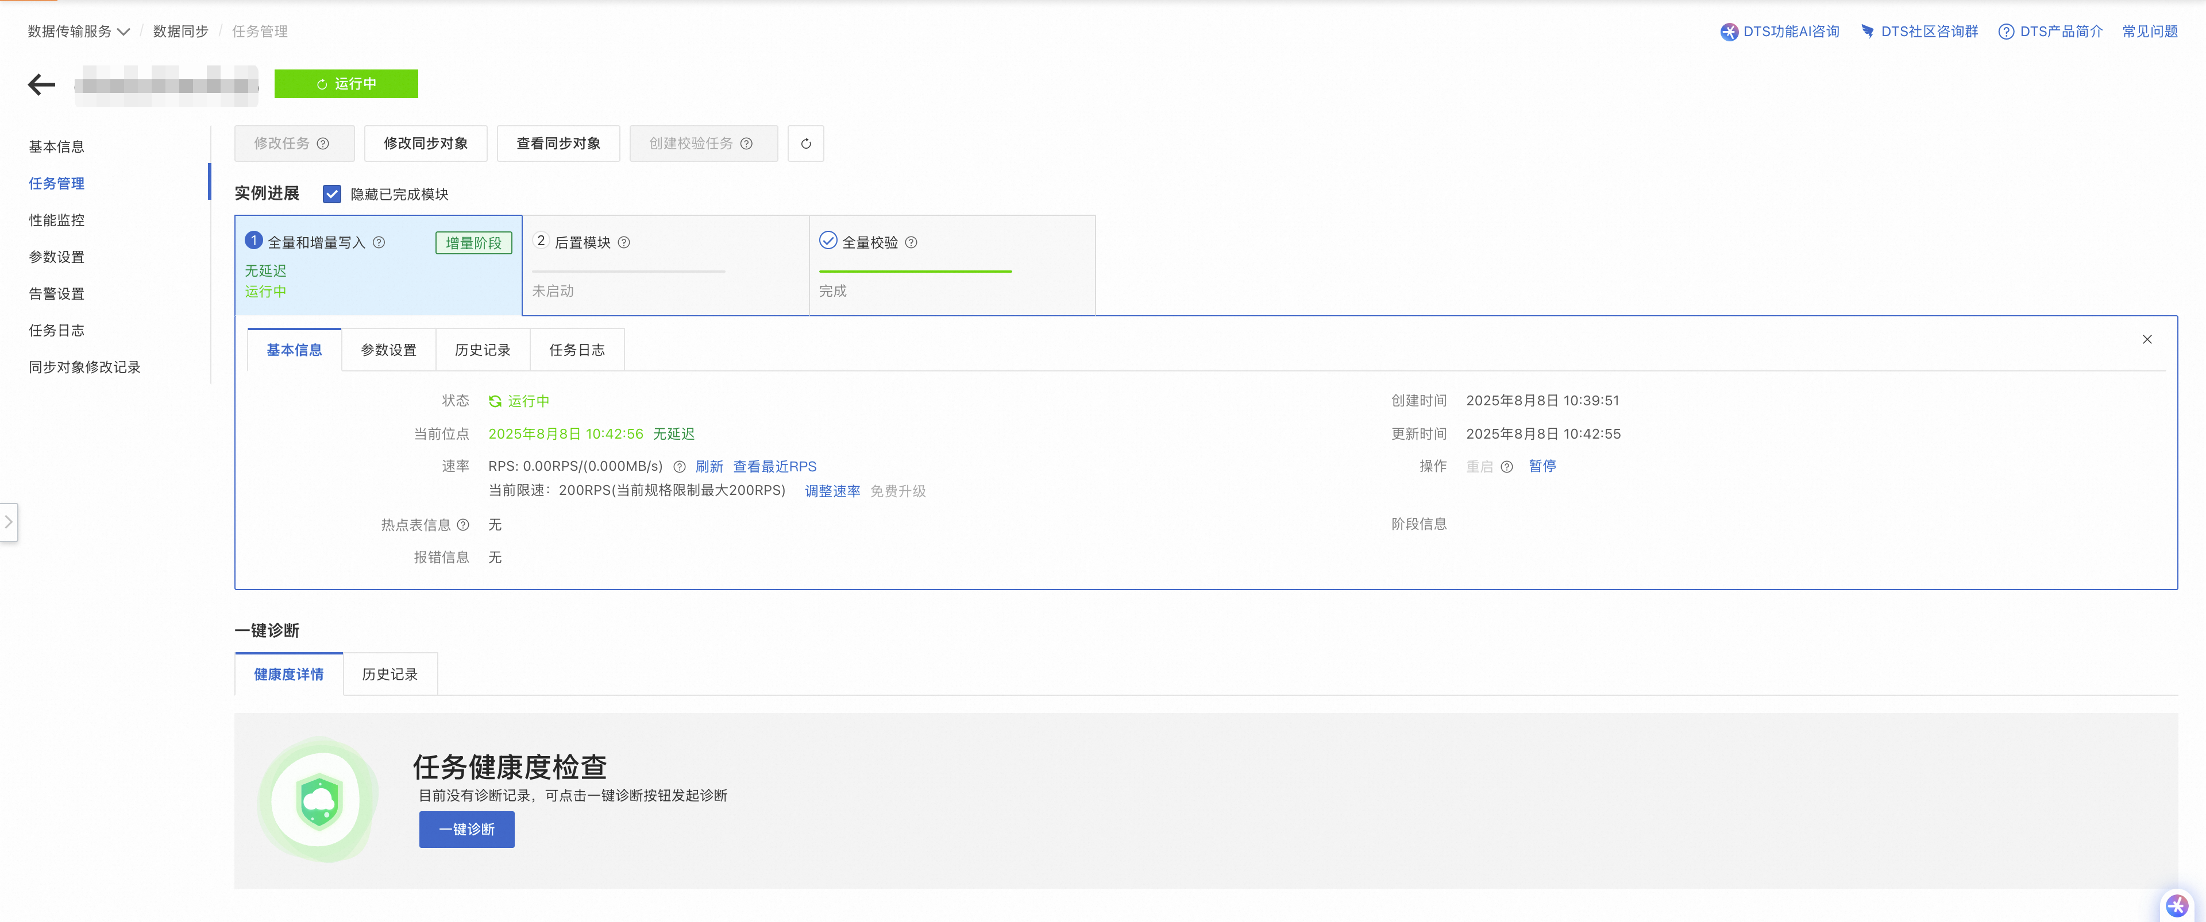Close the instance detail panel

point(2147,340)
